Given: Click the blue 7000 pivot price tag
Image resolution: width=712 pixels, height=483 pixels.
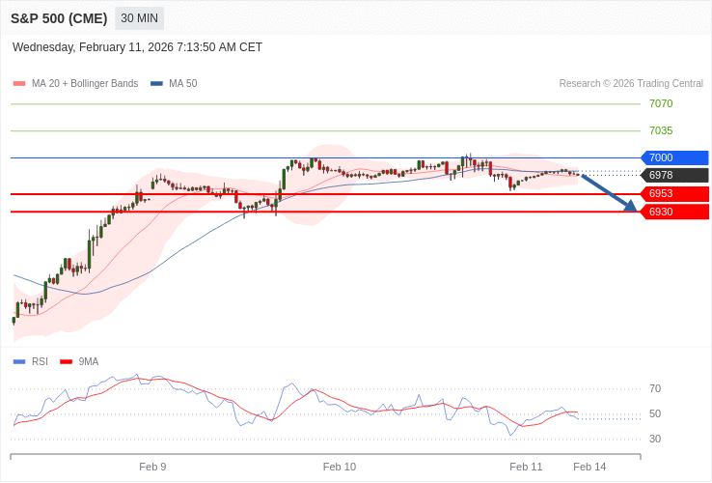Looking at the screenshot, I should [x=674, y=157].
